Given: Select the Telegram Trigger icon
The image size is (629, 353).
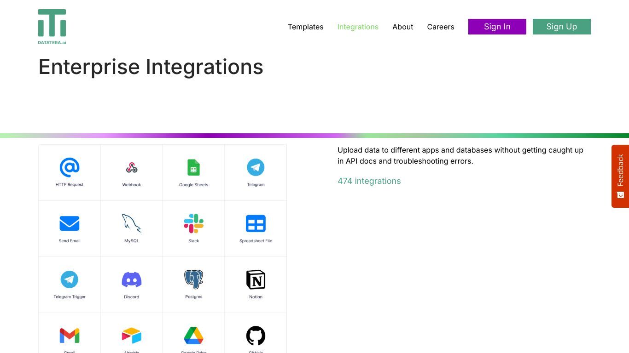Looking at the screenshot, I should 70,279.
